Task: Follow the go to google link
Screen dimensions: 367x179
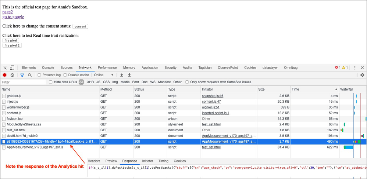Action: [13, 17]
